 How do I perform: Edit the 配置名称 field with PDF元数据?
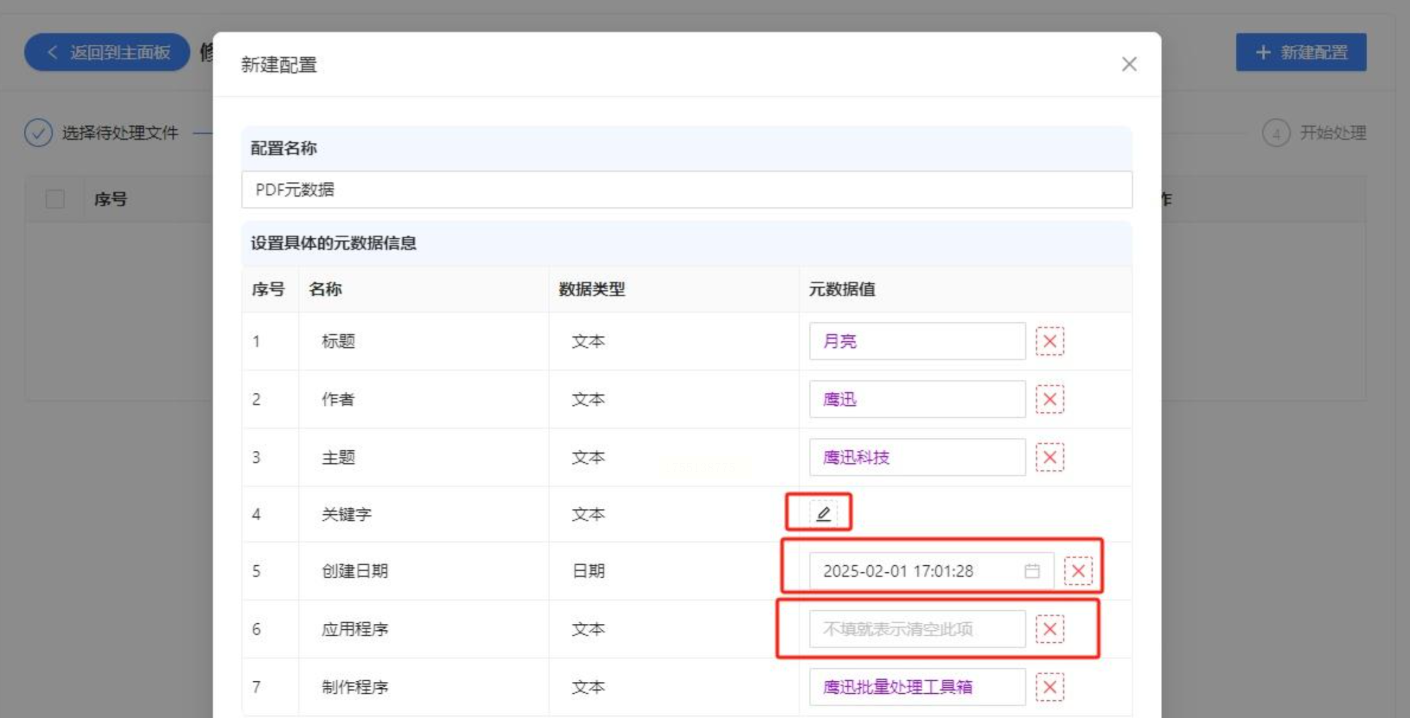coord(686,190)
